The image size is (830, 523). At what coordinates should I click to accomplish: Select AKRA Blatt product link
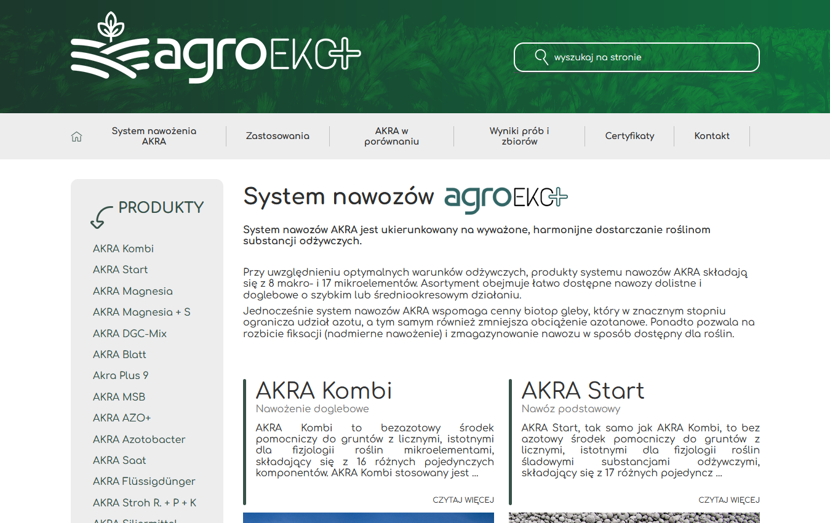click(119, 354)
